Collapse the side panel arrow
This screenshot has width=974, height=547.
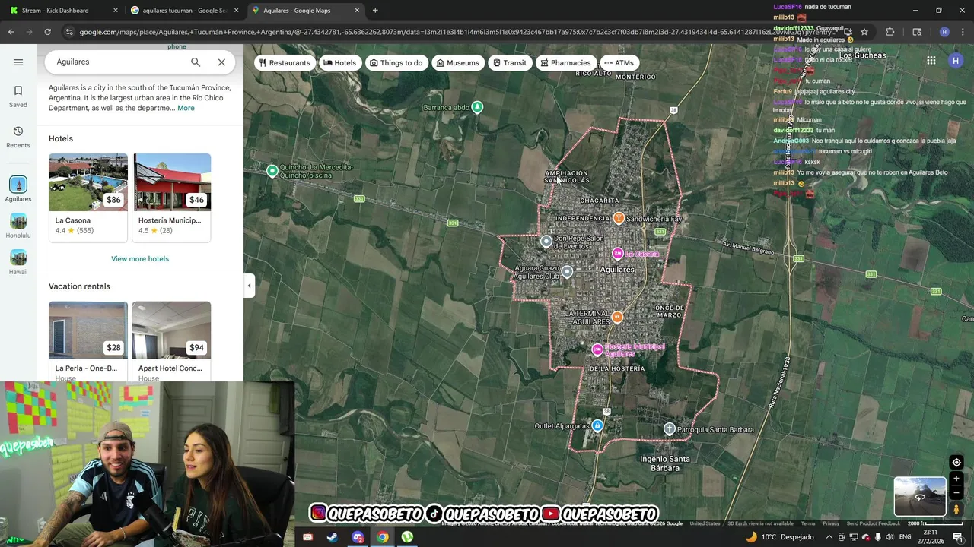click(249, 286)
